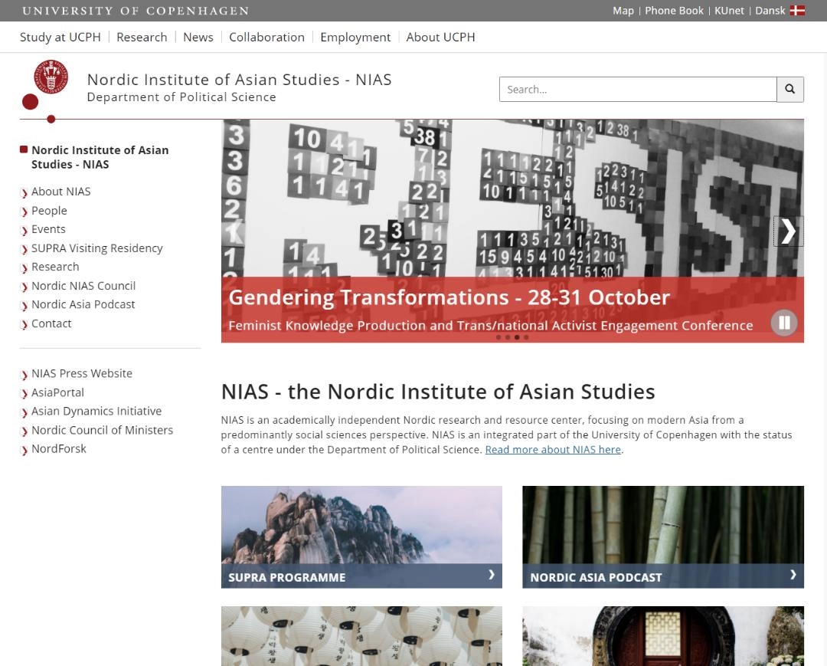Viewport: 827px width, 666px height.
Task: Click Gendering Transformations banner title
Action: pos(449,297)
